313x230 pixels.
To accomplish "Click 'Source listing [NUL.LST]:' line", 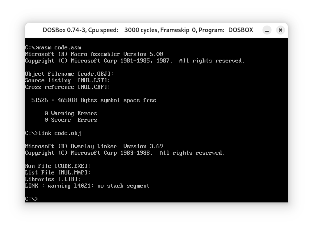I will click(67, 81).
